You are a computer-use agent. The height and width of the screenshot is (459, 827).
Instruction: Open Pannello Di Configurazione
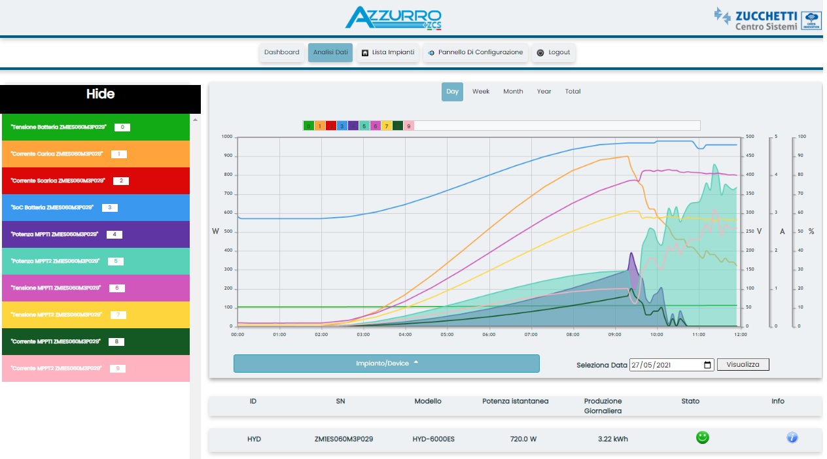476,52
